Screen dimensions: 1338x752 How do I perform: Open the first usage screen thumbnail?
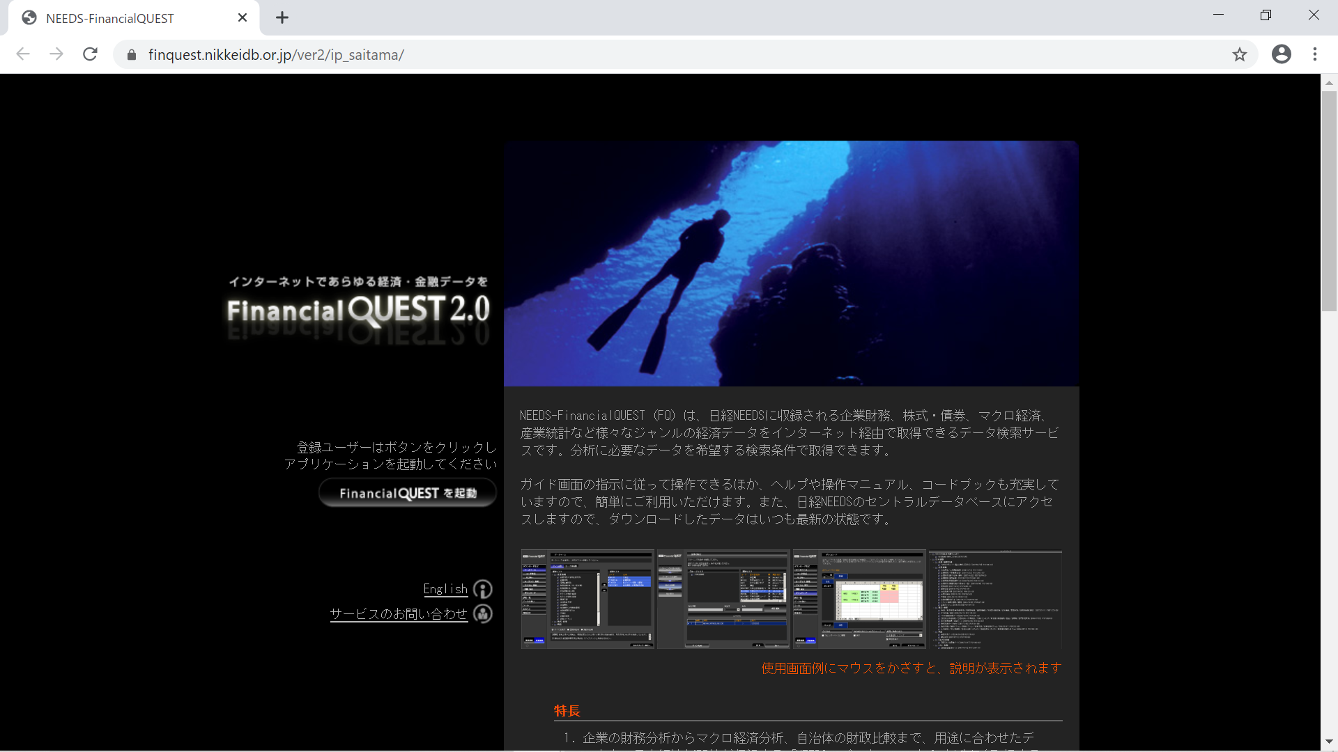tap(587, 599)
